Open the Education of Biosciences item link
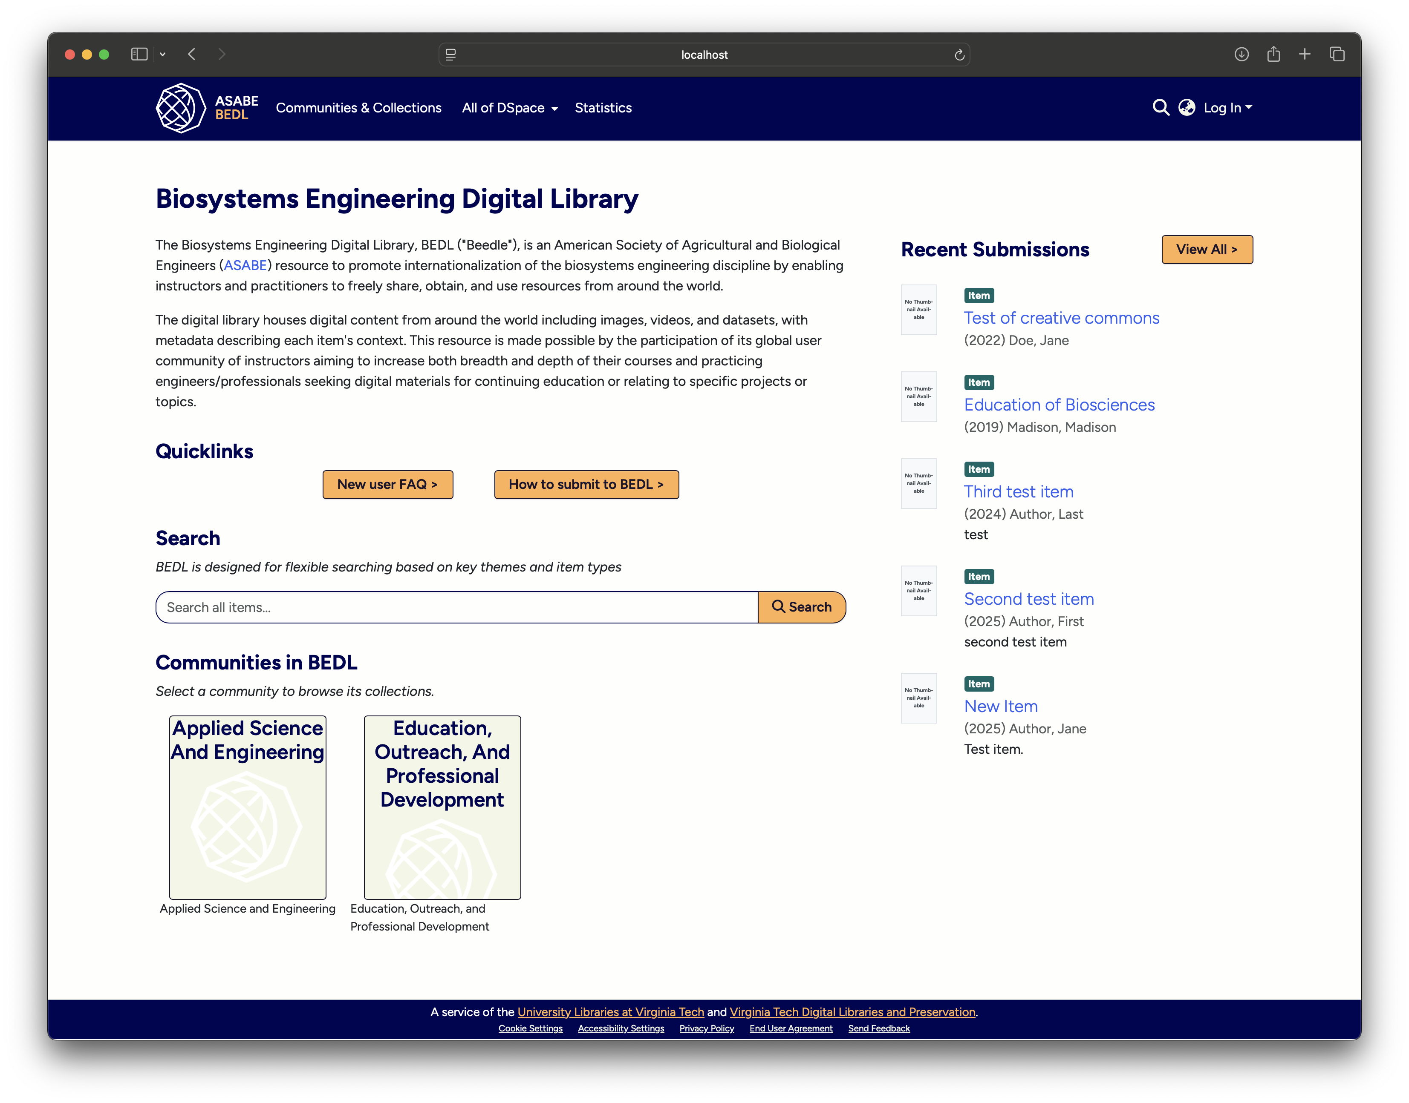Viewport: 1409px width, 1103px height. (1059, 405)
